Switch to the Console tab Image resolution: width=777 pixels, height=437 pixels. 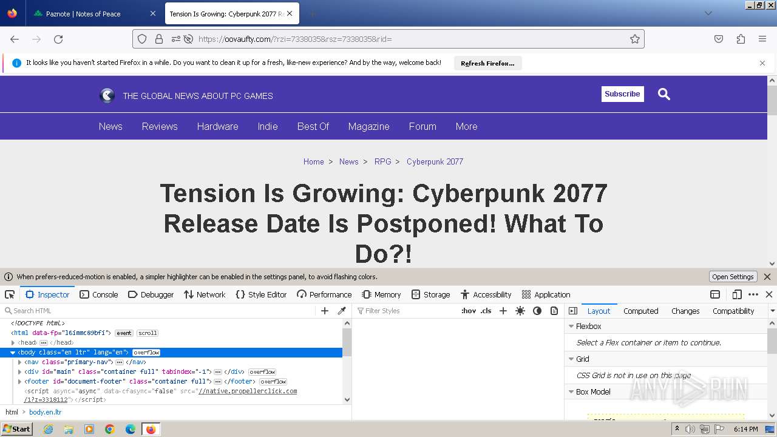(99, 294)
